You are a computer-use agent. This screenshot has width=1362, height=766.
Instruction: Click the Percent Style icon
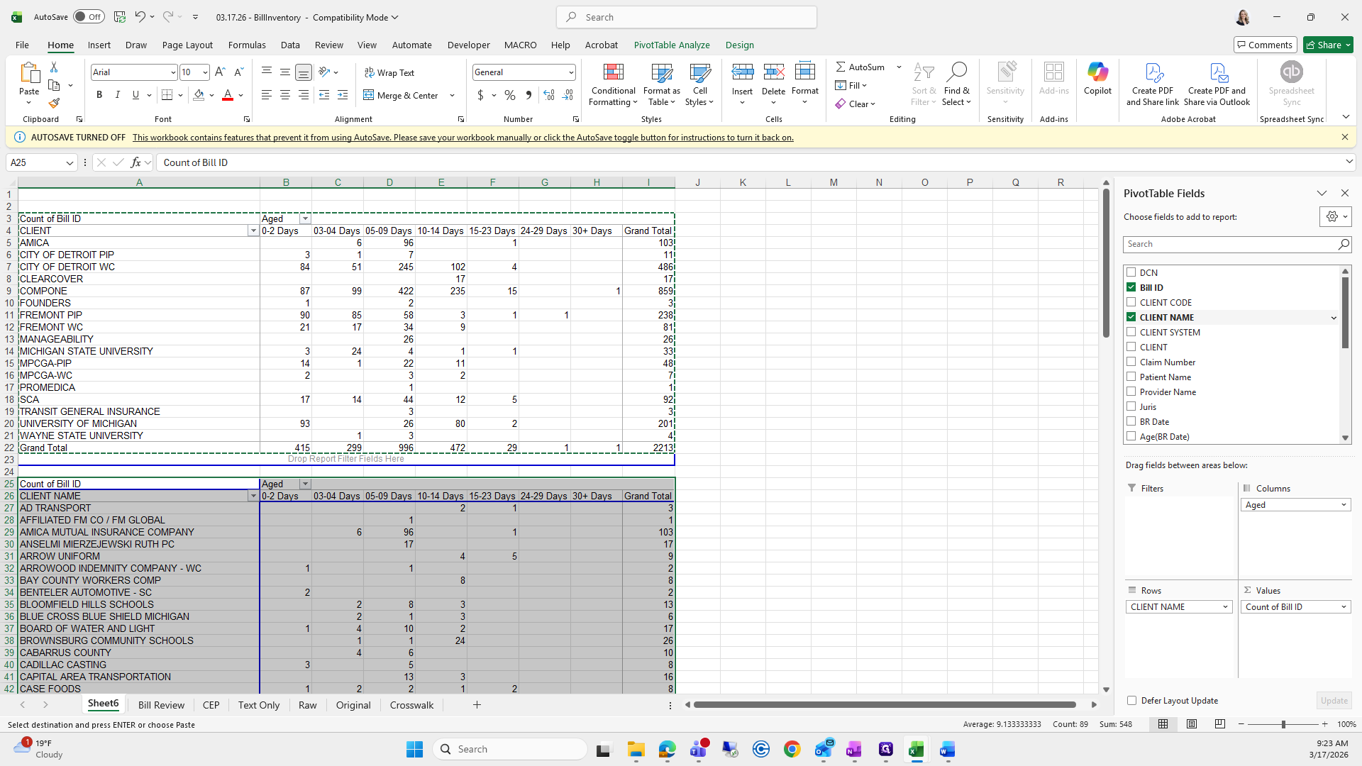point(509,95)
